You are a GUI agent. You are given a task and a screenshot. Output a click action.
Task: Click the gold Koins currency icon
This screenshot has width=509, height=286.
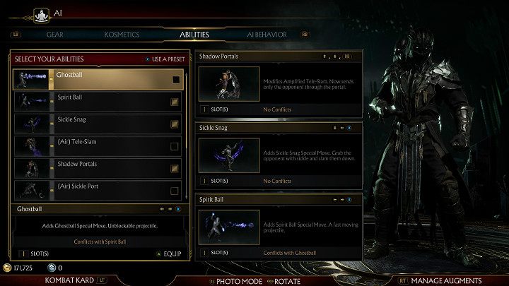click(7, 268)
